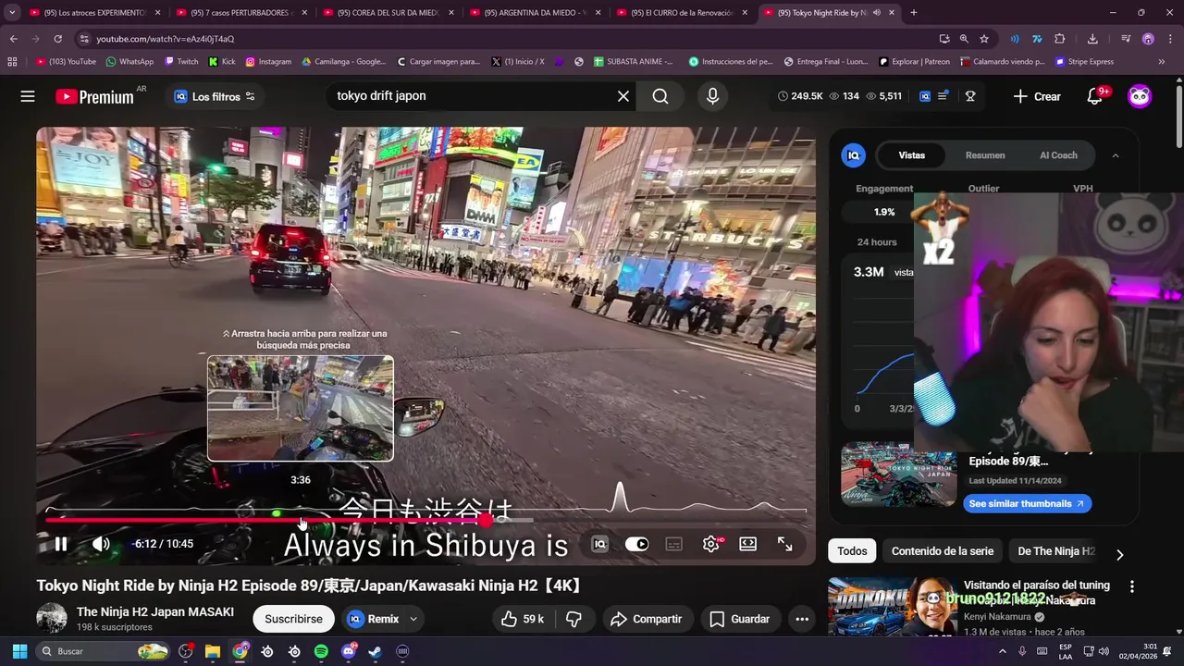Click the Compartir button
Screen dimensions: 1184x666
(x=646, y=619)
